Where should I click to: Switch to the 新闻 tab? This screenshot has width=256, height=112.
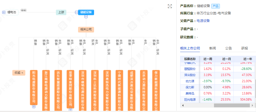tap(213, 48)
